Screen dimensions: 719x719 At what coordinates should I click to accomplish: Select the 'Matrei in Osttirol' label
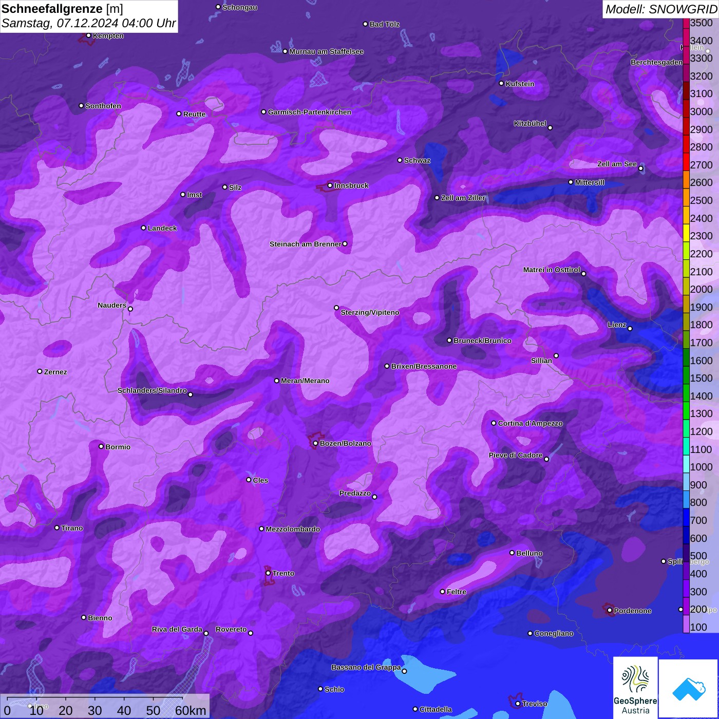coord(552,270)
